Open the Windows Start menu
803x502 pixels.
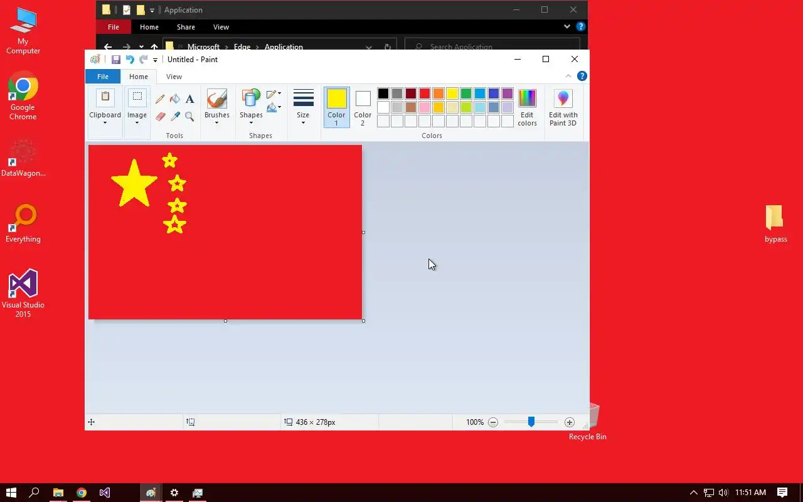pyautogui.click(x=11, y=493)
